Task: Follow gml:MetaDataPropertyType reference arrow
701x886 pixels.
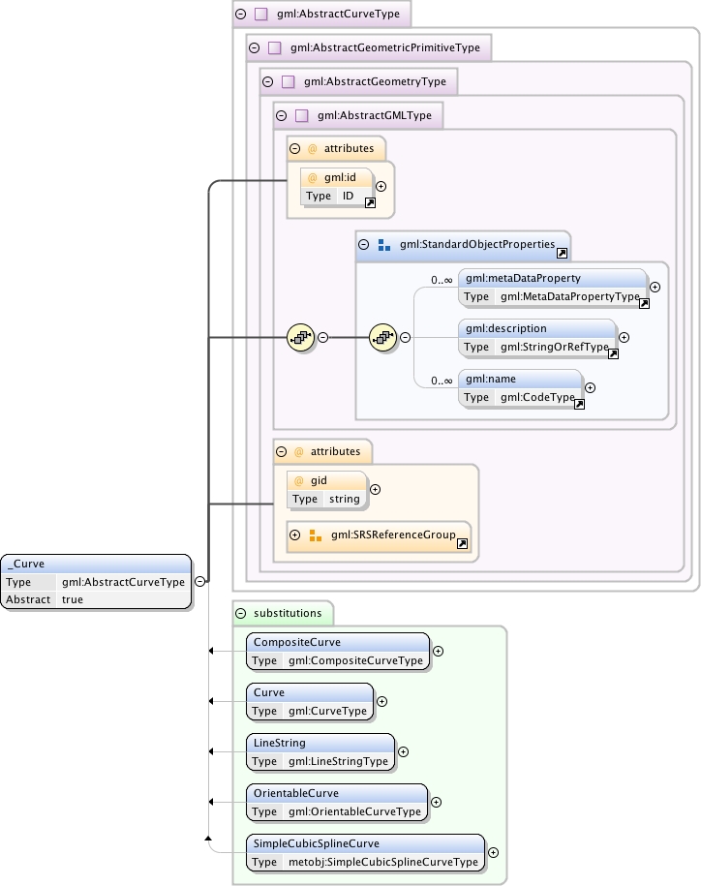Action: pyautogui.click(x=644, y=303)
